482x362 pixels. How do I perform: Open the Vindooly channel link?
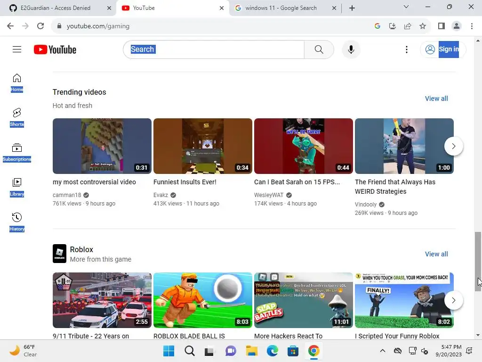[365, 205]
